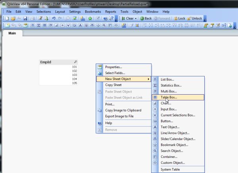The width and height of the screenshot is (238, 173).
Task: Open the Edit Script toolbar icon
Action: [x=40, y=19]
